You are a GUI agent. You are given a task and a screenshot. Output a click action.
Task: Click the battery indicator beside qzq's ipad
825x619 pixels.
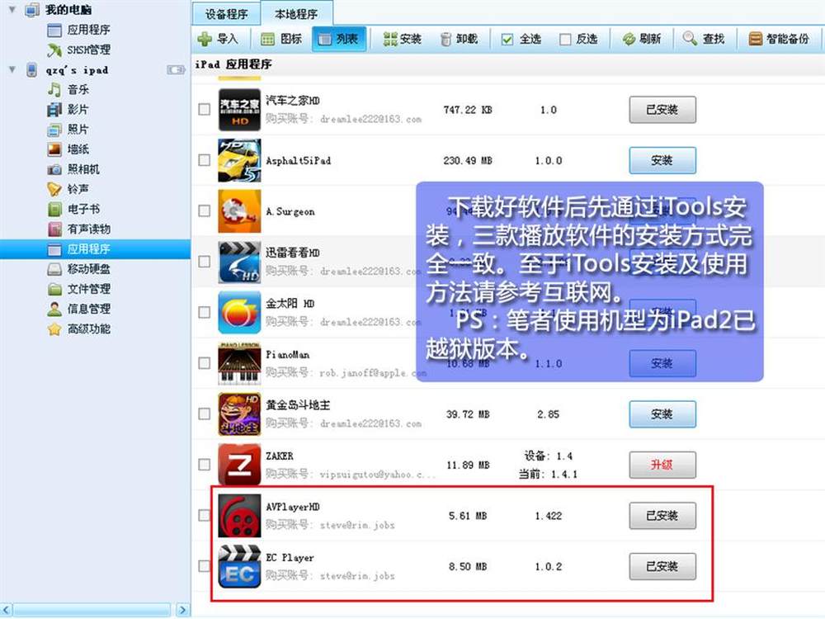(176, 70)
